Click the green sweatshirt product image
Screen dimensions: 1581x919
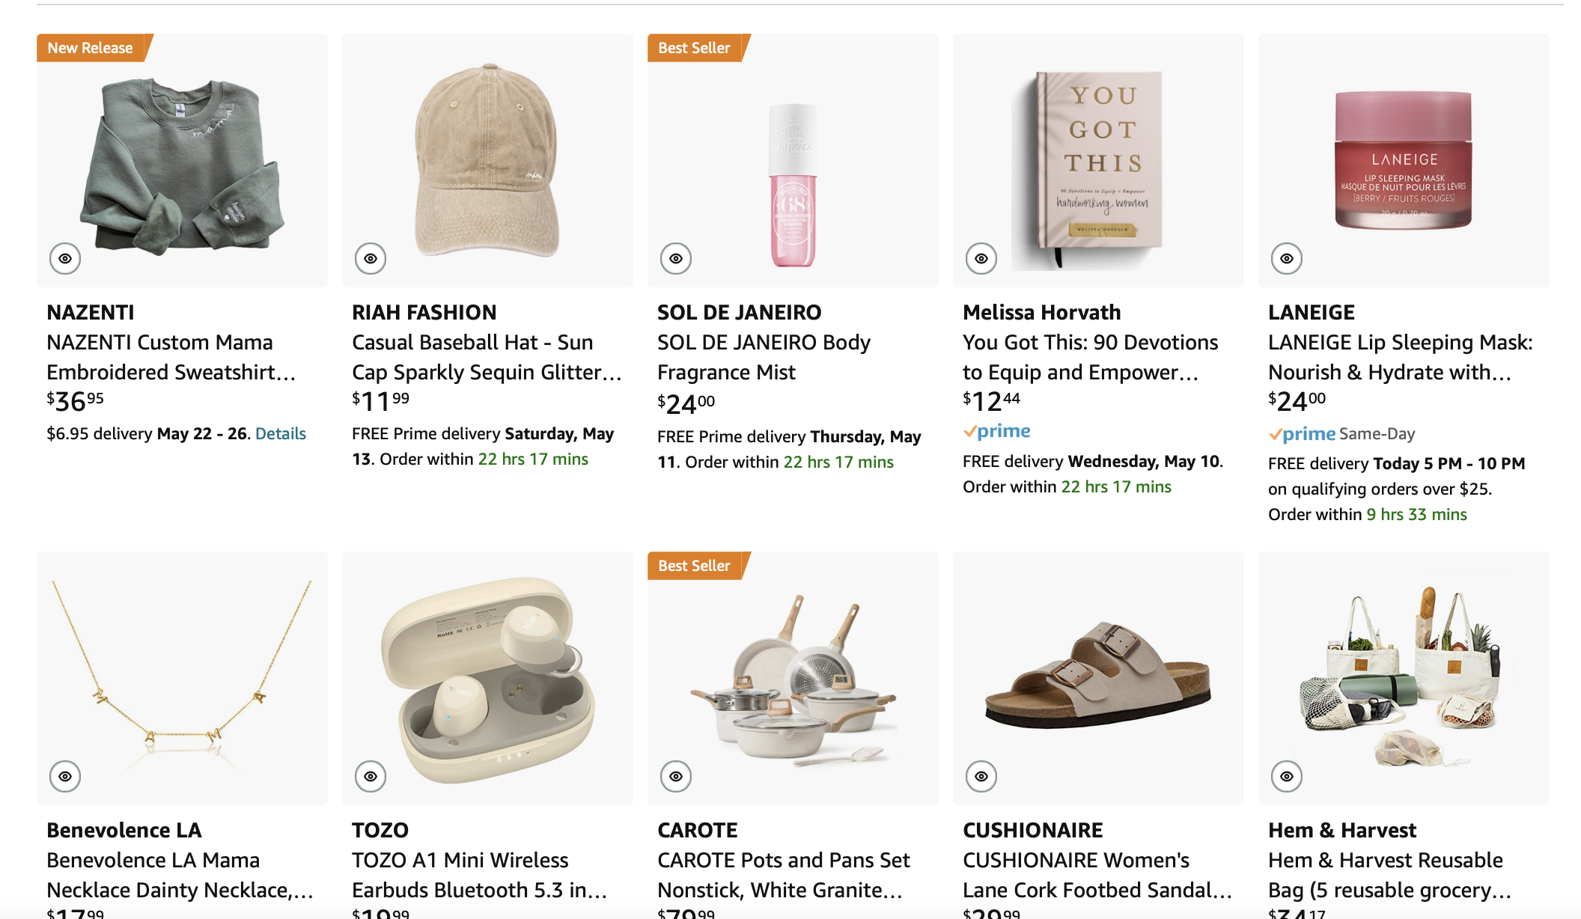pyautogui.click(x=182, y=165)
